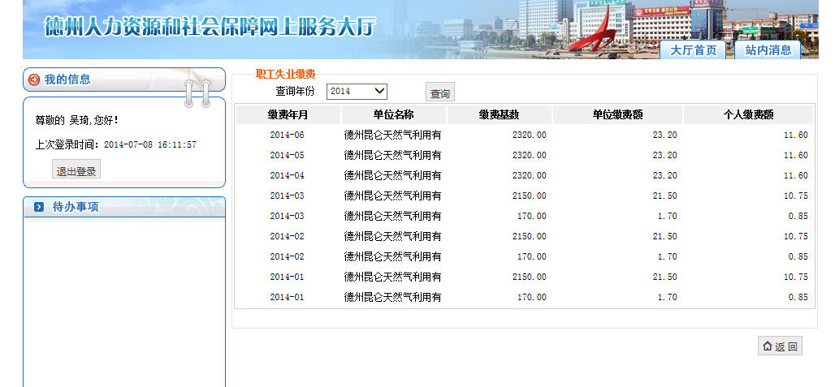Click the 单位名称 column header
The image size is (835, 387).
pos(393,114)
